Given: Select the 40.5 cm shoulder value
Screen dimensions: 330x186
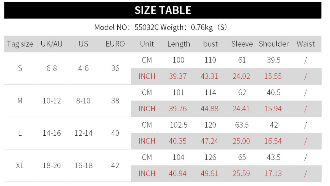Looking at the screenshot, I should click(x=274, y=92).
